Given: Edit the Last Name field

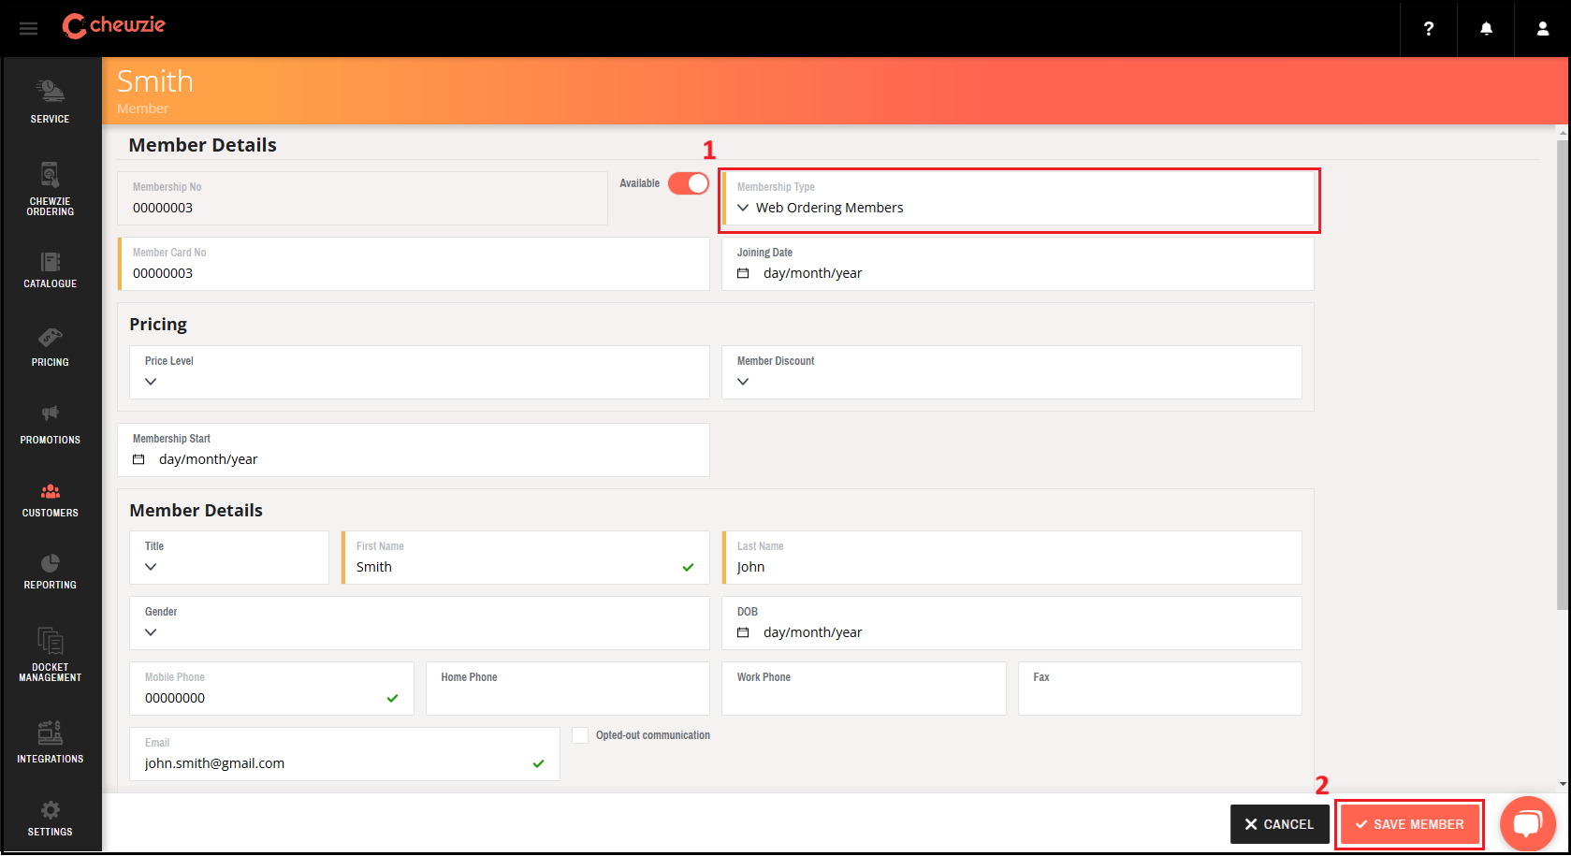Looking at the screenshot, I should 1011,558.
